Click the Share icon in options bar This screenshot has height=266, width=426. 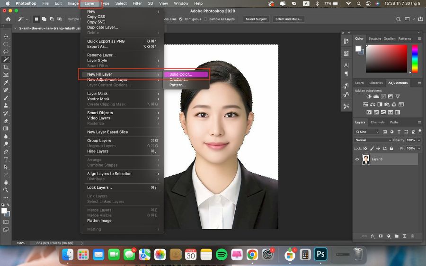(x=421, y=19)
